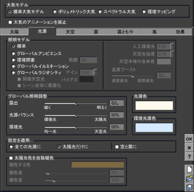Save the atmosphere with the floppy disk icon
This screenshot has height=192, width=194.
point(189,187)
